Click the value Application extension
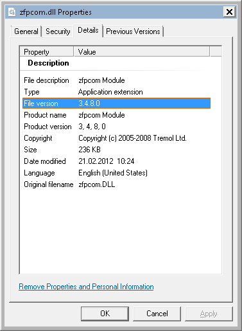Image resolution: width=242 pixels, height=331 pixels. tap(110, 92)
